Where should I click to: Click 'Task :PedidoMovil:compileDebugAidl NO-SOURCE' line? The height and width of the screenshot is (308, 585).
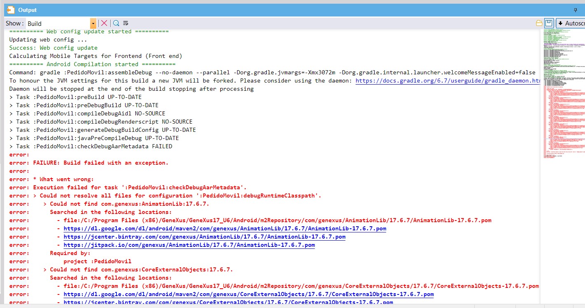click(87, 113)
